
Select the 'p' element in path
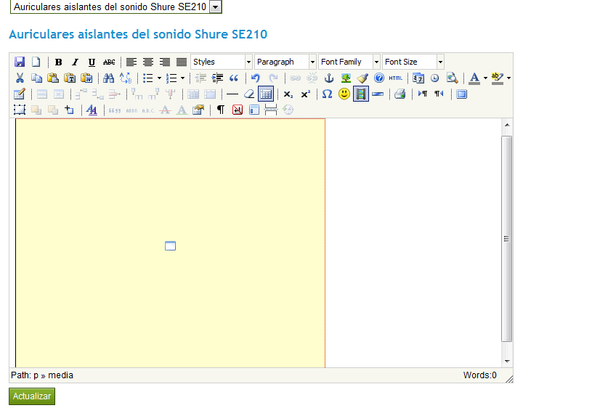pyautogui.click(x=36, y=375)
